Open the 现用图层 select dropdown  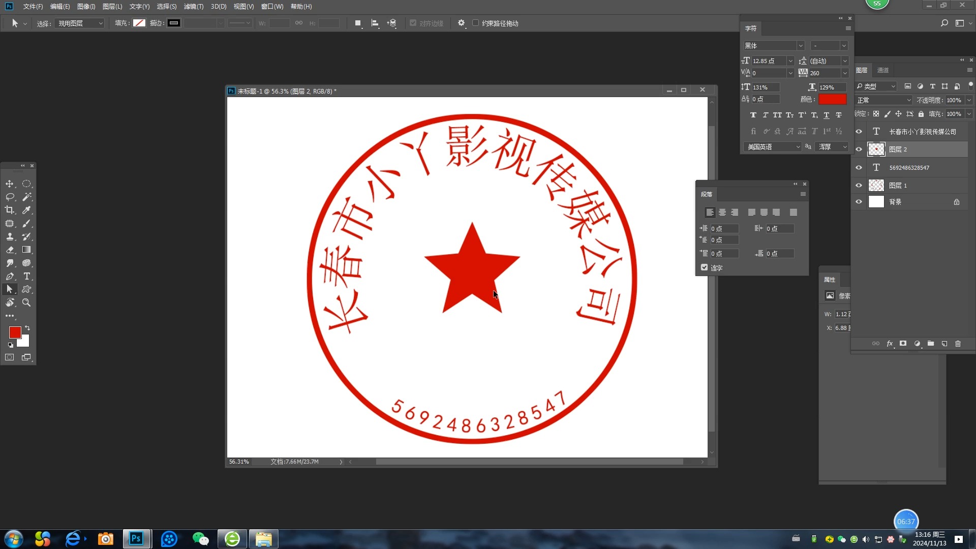click(x=80, y=23)
